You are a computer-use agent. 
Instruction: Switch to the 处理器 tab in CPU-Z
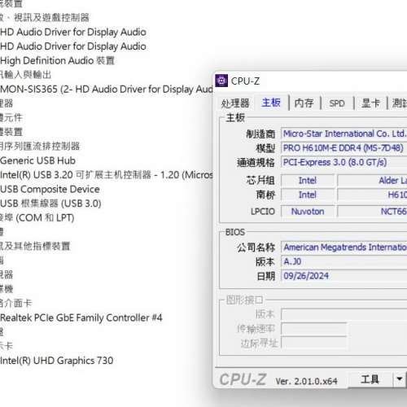(x=235, y=103)
